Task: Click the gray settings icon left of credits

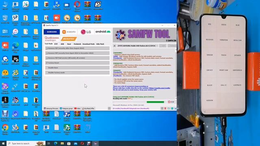Action: [109, 108]
